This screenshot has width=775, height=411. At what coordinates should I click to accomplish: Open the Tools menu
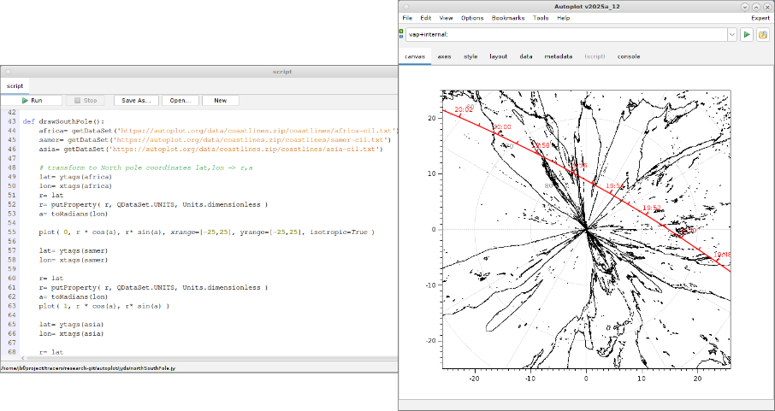coord(541,18)
